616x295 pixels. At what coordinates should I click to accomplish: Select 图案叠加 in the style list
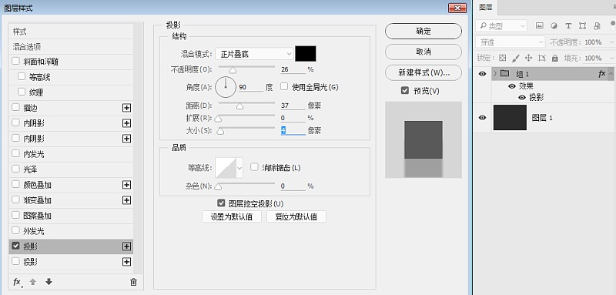71,216
